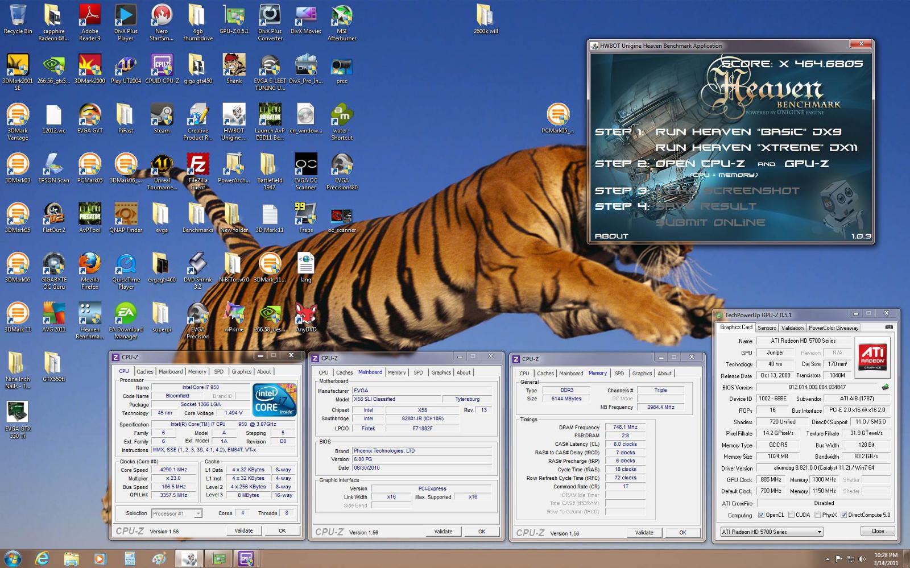Click CPU-Z taskbar button
Image resolution: width=910 pixels, height=568 pixels.
coord(246,559)
